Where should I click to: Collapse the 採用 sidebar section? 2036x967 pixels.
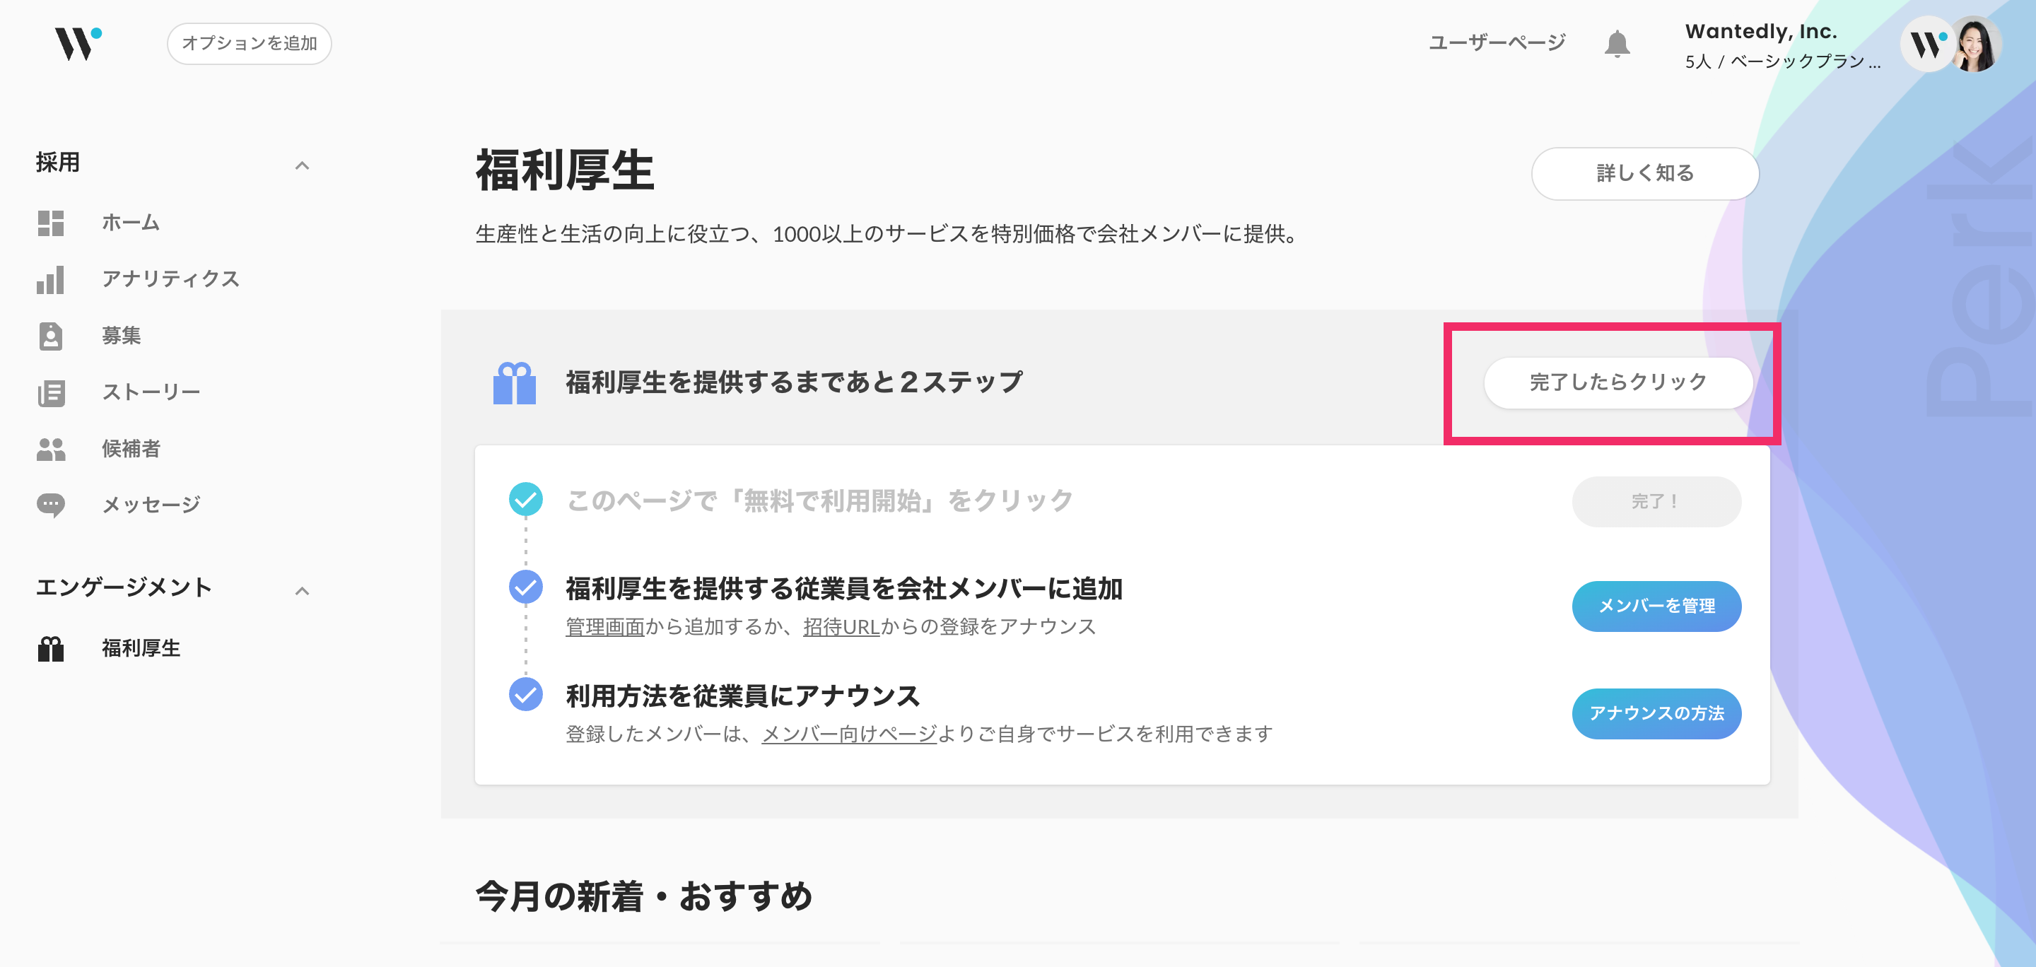point(302,165)
